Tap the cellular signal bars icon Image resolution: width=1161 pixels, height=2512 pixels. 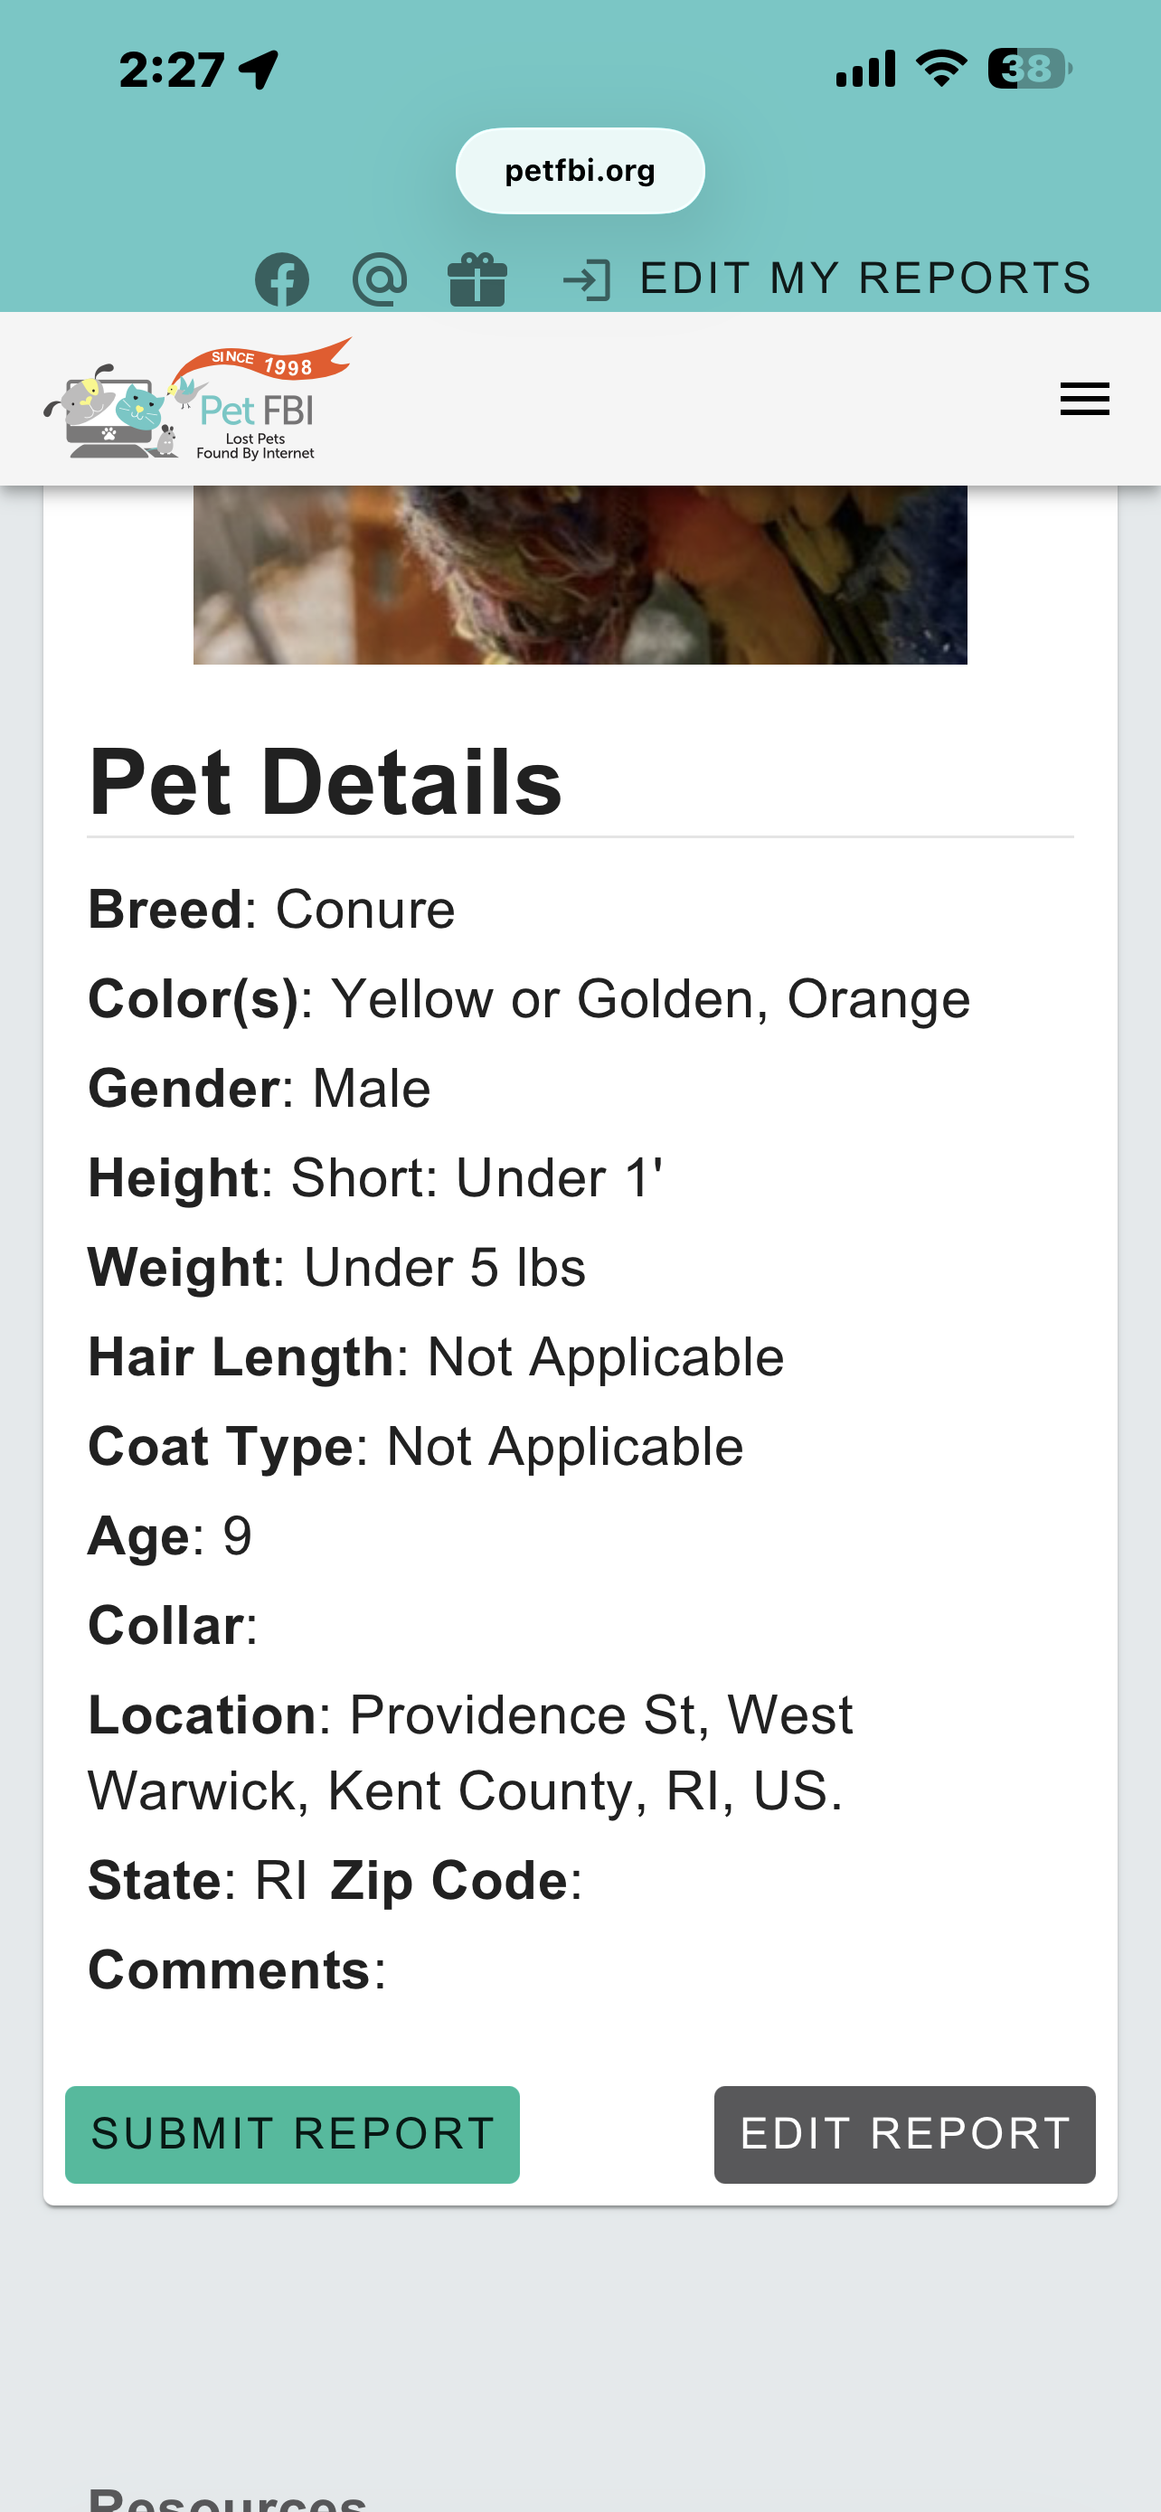click(865, 71)
